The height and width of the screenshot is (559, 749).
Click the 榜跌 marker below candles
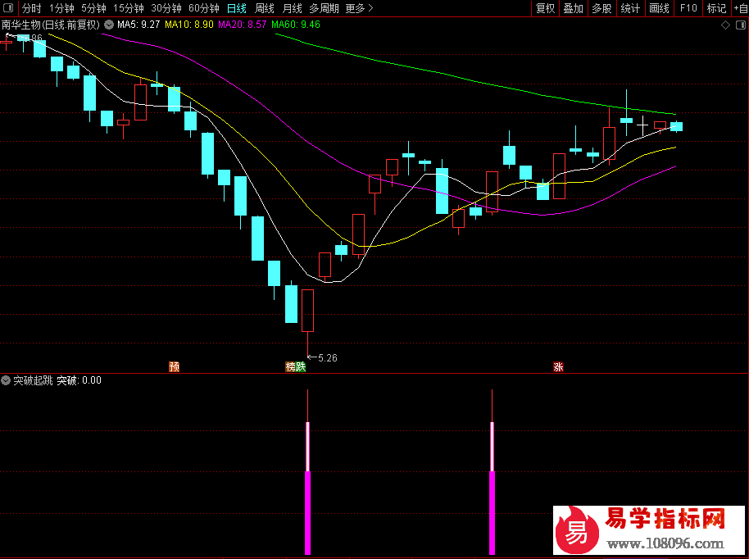(x=295, y=367)
